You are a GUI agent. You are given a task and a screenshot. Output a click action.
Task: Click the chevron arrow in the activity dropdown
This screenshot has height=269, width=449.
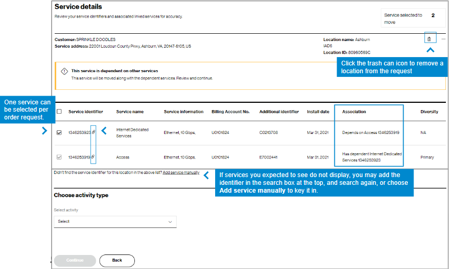tap(170, 222)
